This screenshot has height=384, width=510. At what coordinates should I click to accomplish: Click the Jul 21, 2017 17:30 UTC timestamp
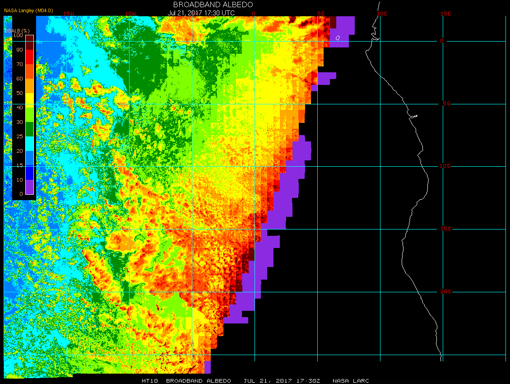[x=201, y=13]
